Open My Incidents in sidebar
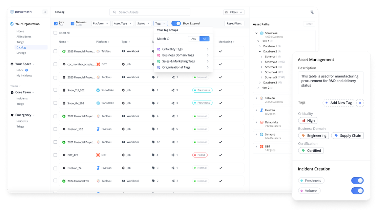The width and height of the screenshot is (378, 212). [24, 75]
